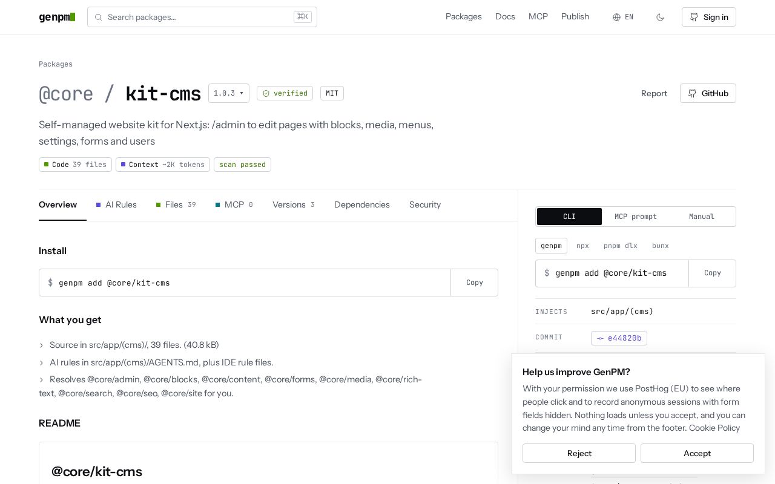Open the 1.0.3 version dropdown
Viewport: 775px width, 484px height.
(x=229, y=93)
